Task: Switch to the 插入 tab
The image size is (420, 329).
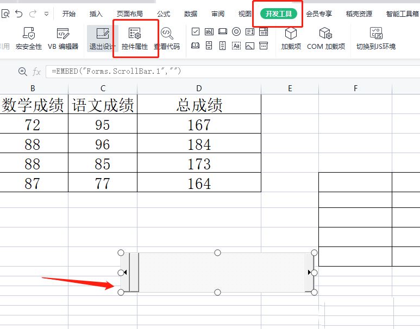Action: point(96,14)
